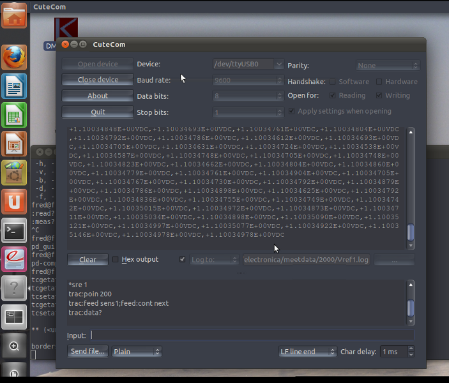Open LibreOffice Writer from the launcher
This screenshot has height=383, width=449.
coord(14,86)
